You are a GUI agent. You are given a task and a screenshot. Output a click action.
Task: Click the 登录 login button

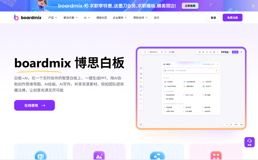(213, 18)
